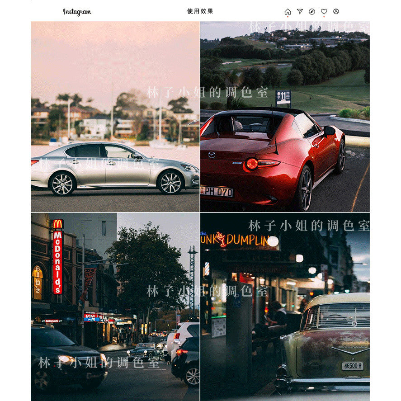Click the Instagram logo

tap(77, 12)
